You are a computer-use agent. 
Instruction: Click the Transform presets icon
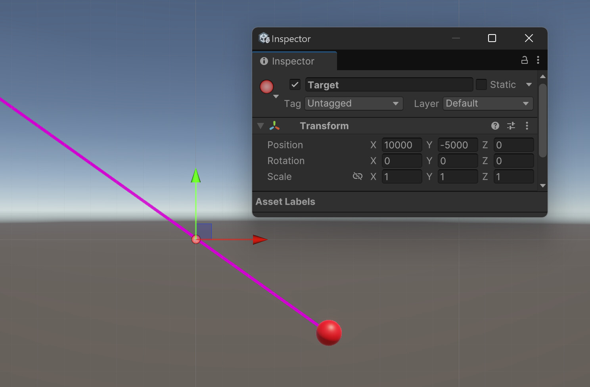click(x=511, y=126)
